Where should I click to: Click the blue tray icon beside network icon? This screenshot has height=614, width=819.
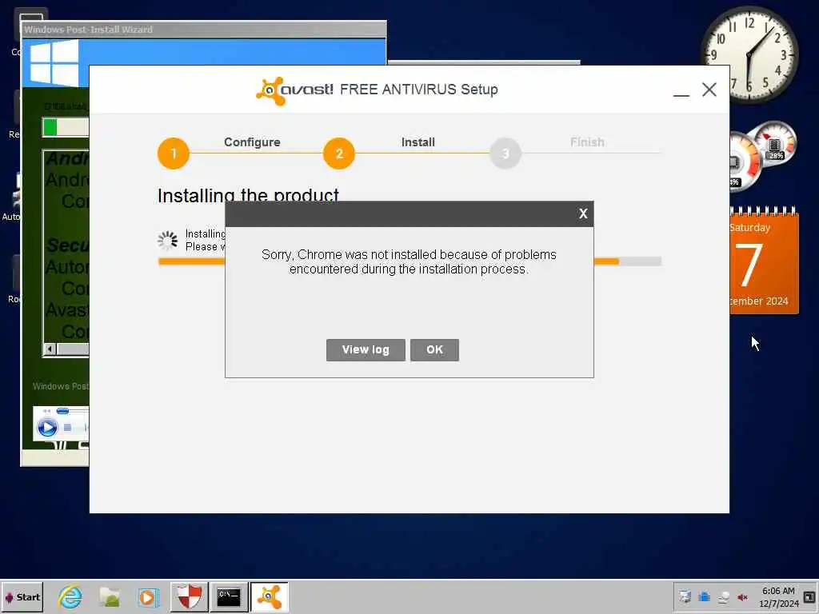coord(704,596)
